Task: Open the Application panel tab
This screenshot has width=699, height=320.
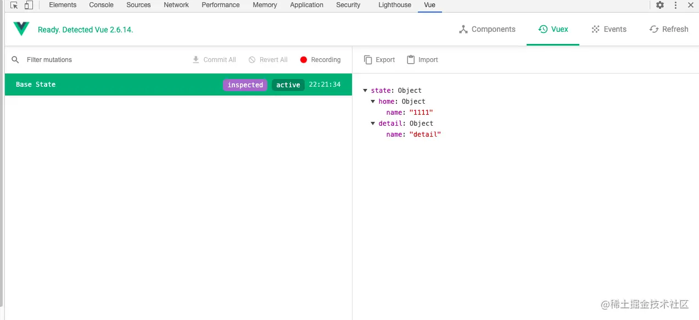Action: point(306,5)
